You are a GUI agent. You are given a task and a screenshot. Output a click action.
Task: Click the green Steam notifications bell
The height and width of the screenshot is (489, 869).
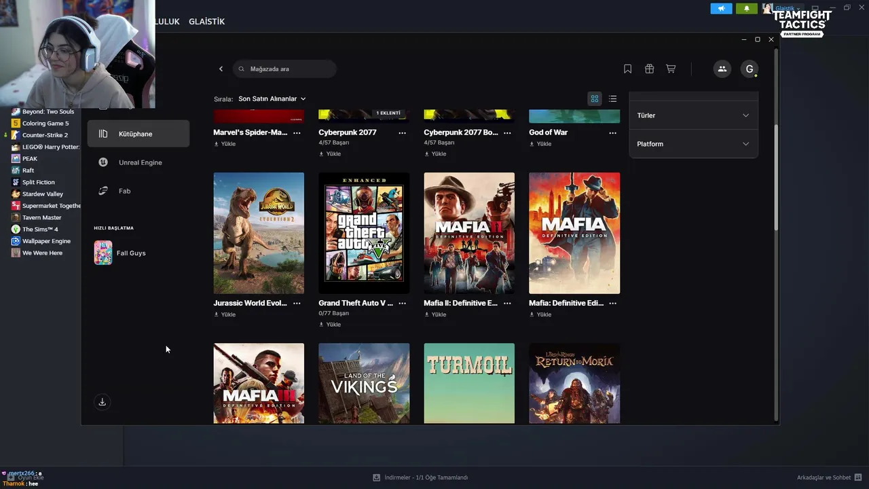tap(747, 8)
